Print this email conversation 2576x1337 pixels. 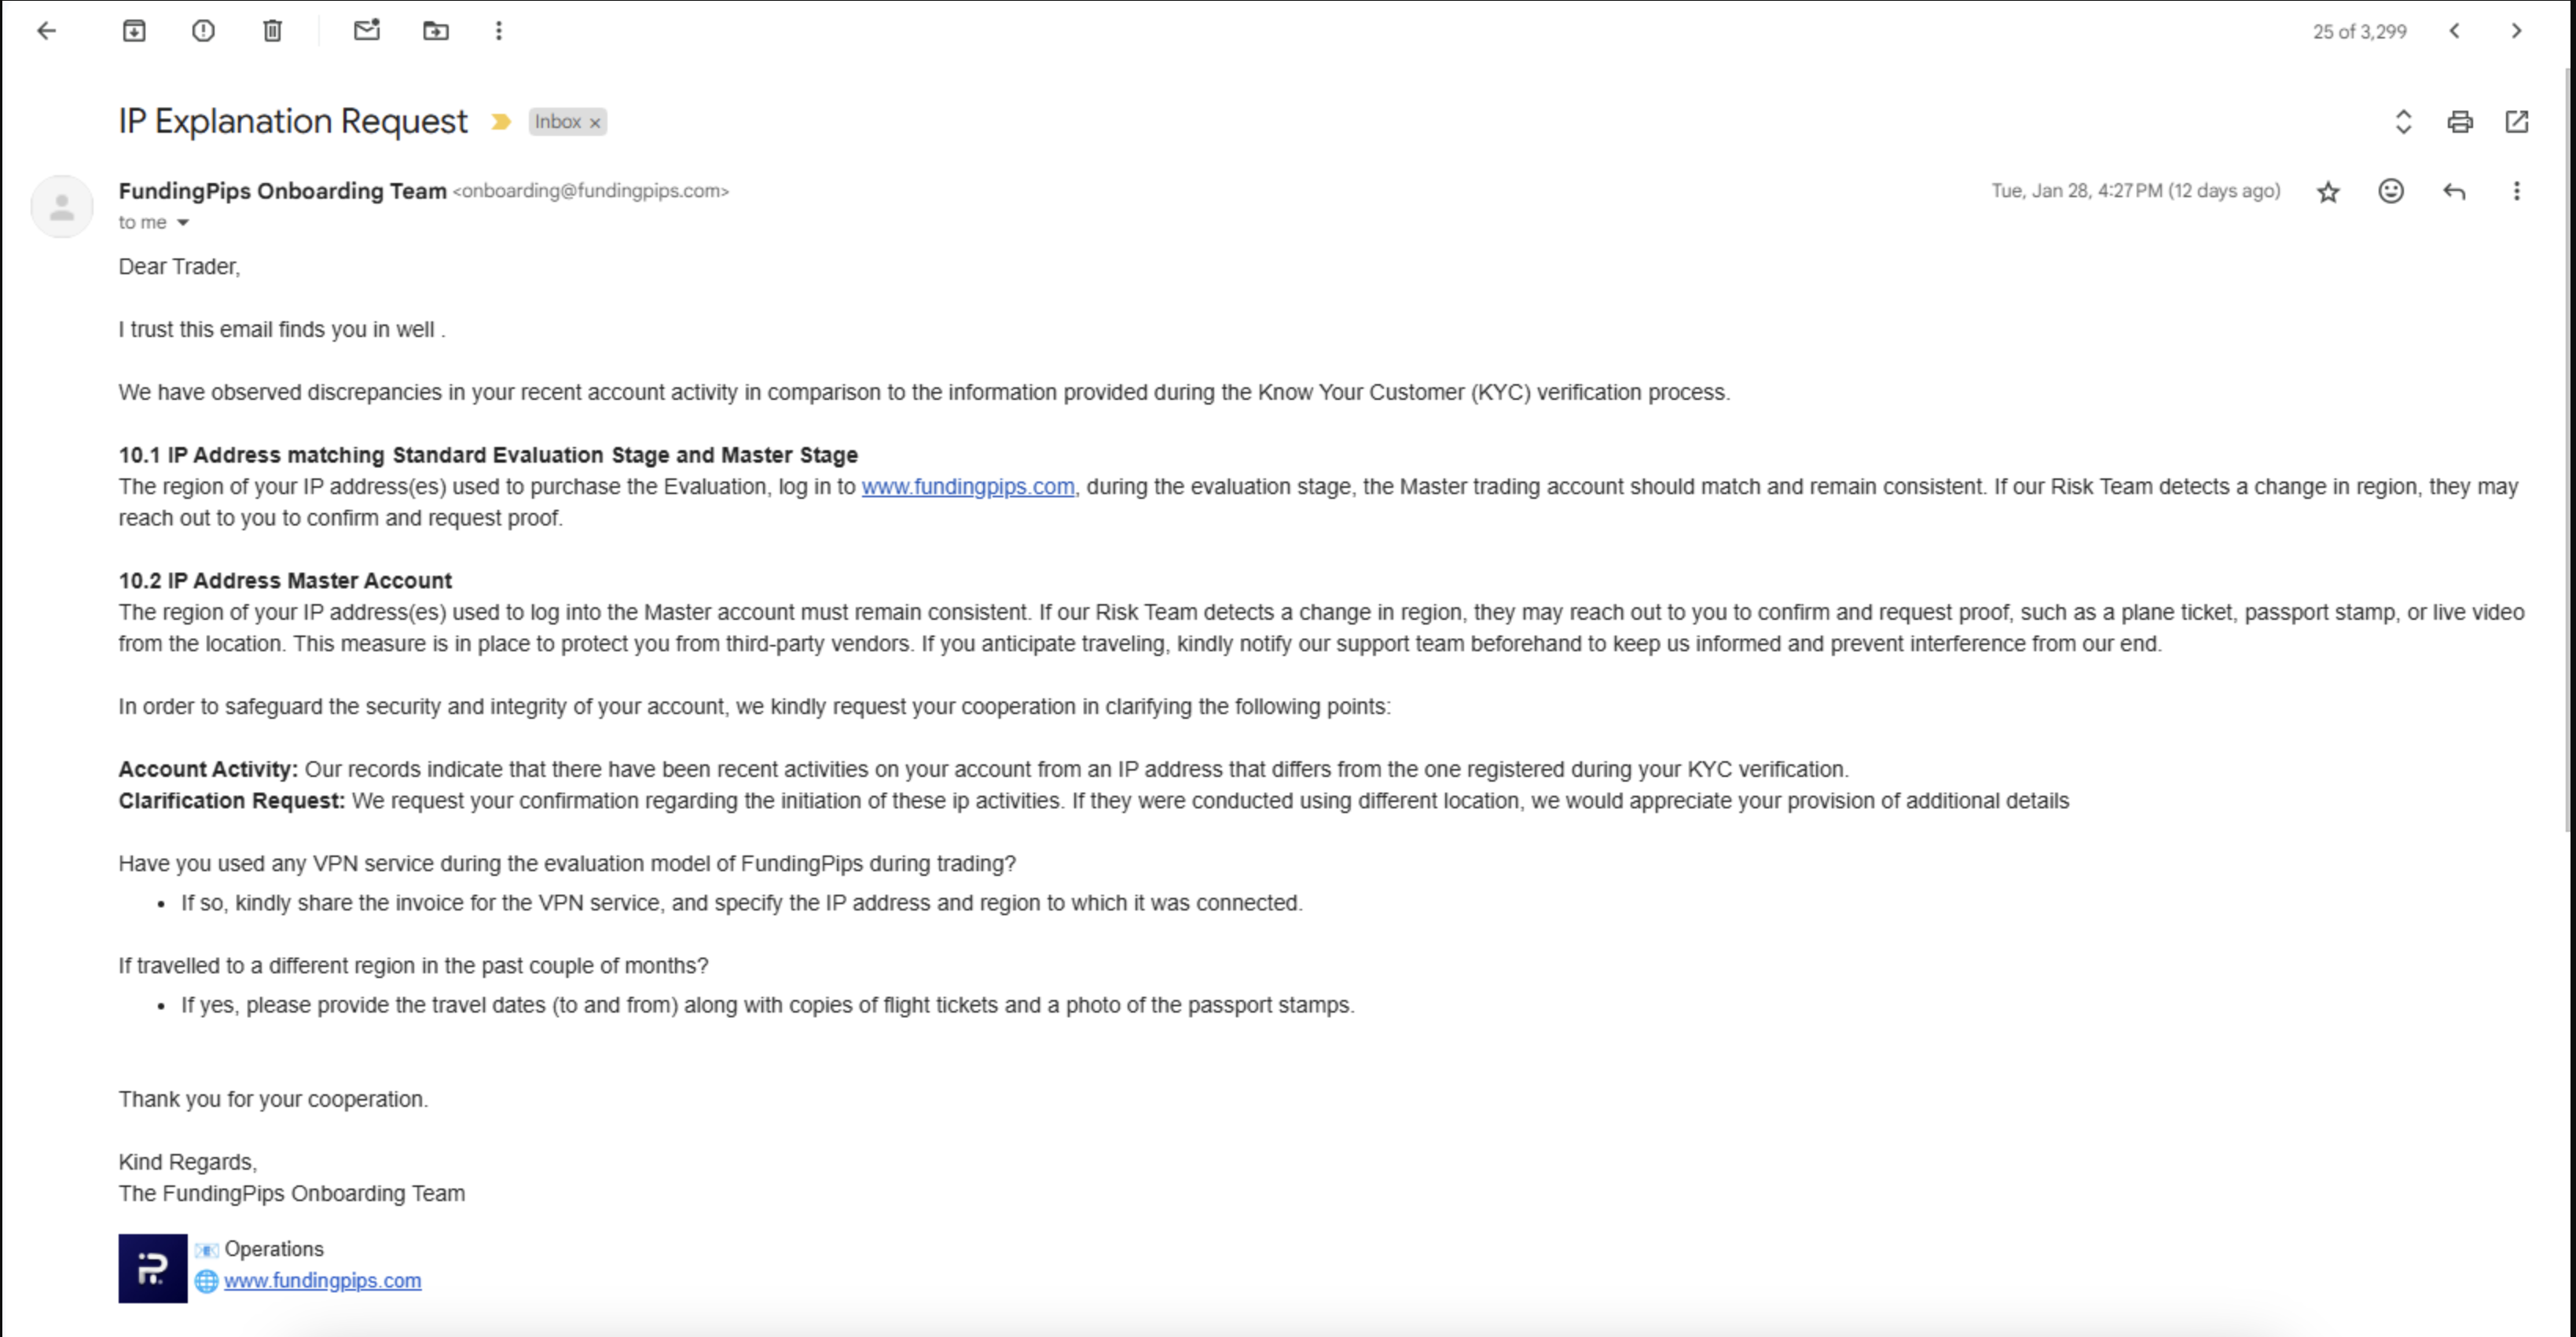pos(2460,122)
